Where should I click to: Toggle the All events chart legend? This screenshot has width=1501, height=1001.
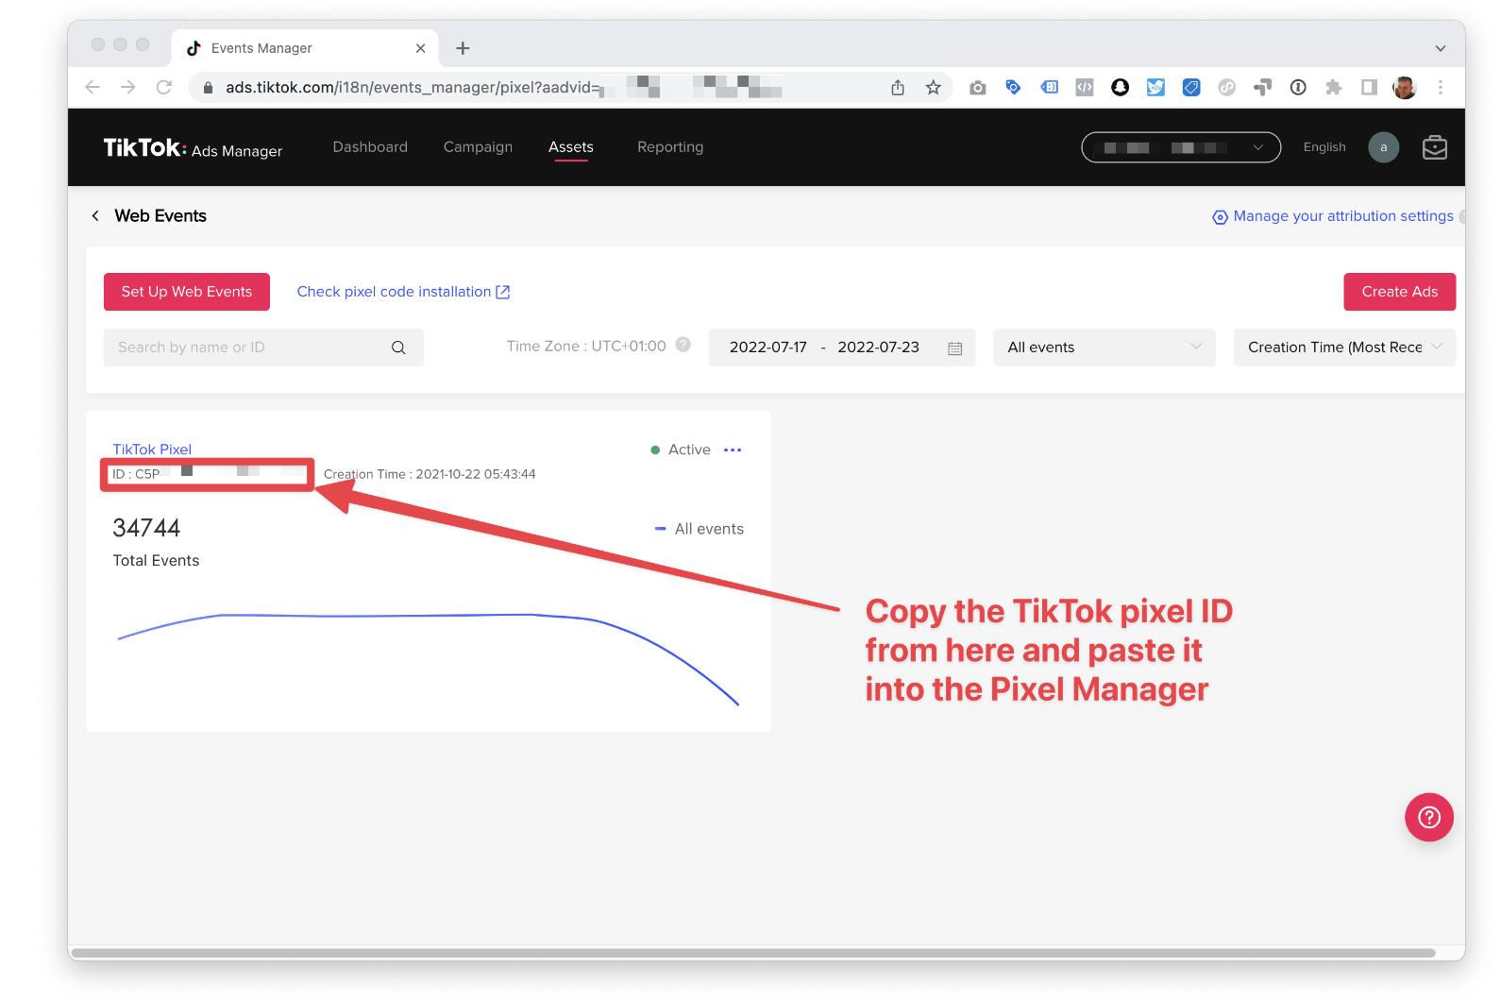(x=700, y=529)
